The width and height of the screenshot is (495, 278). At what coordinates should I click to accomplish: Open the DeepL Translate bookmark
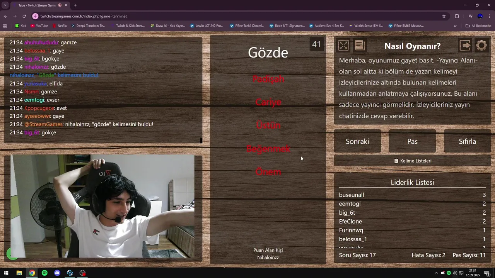pos(88,26)
